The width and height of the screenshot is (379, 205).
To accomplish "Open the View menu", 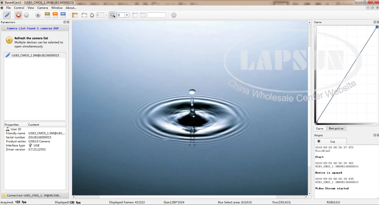I will point(31,8).
